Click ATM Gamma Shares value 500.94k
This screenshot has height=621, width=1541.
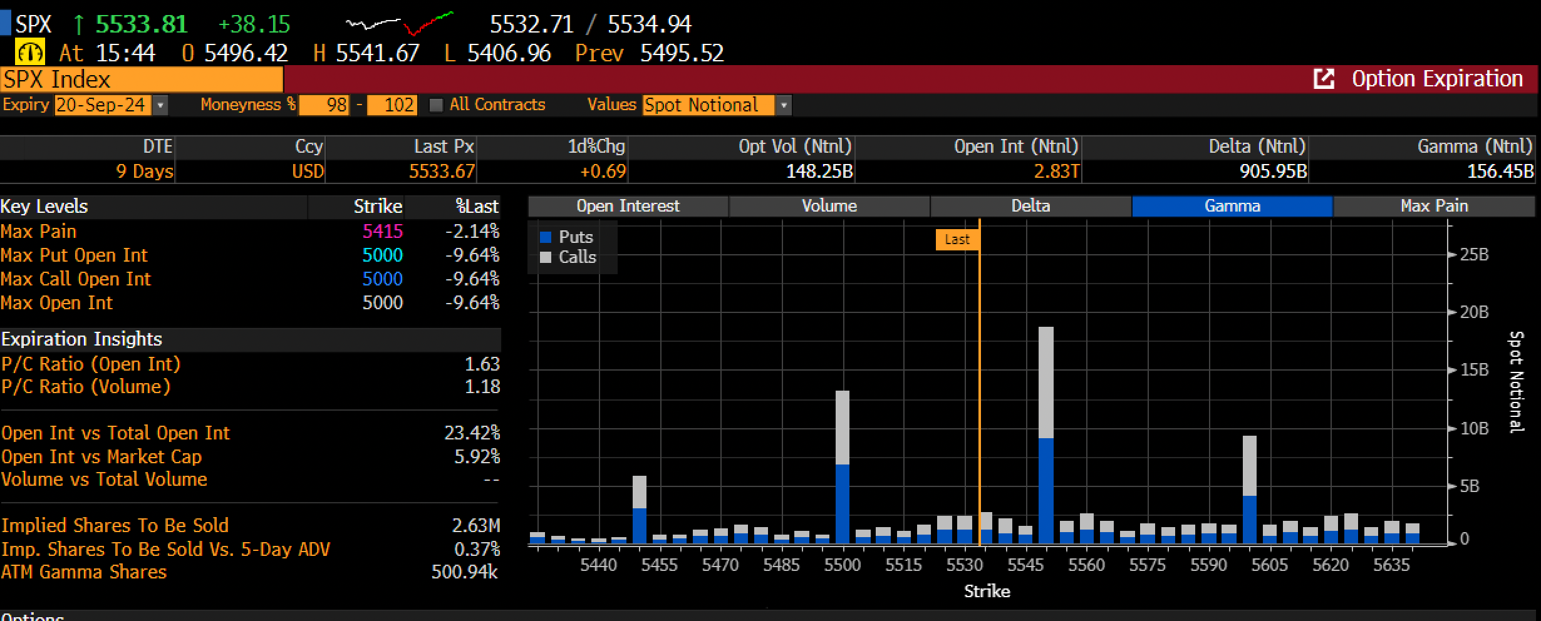(465, 572)
